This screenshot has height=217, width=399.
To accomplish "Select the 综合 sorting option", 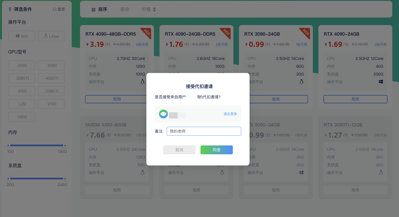I will pyautogui.click(x=125, y=9).
